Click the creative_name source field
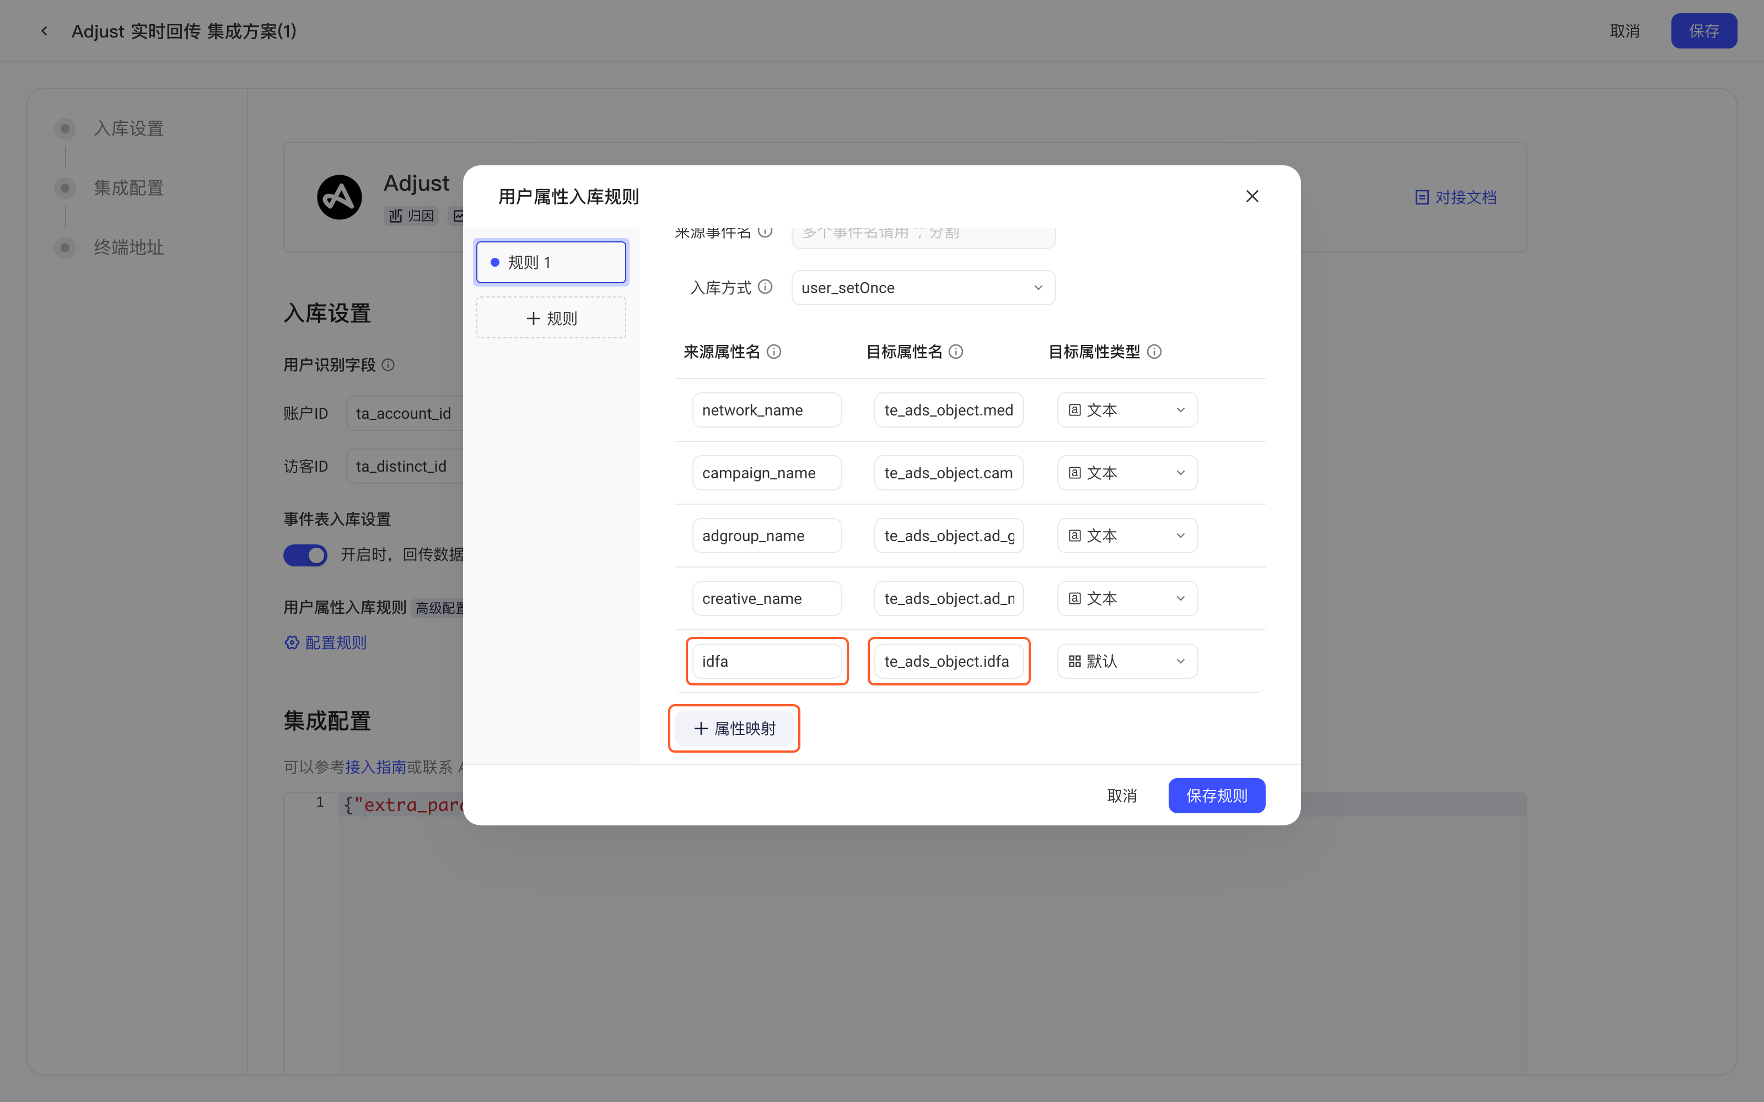Screen dimensions: 1764x1102 pos(767,598)
